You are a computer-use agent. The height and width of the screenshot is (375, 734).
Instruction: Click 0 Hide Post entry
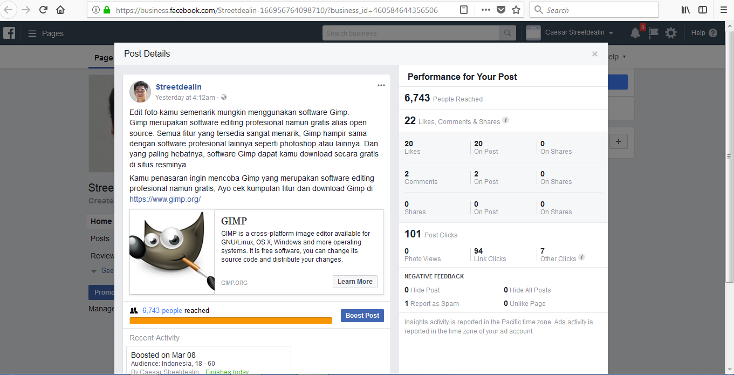(422, 290)
